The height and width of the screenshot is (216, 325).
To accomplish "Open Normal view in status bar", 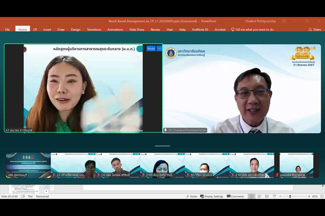I will [x=252, y=196].
